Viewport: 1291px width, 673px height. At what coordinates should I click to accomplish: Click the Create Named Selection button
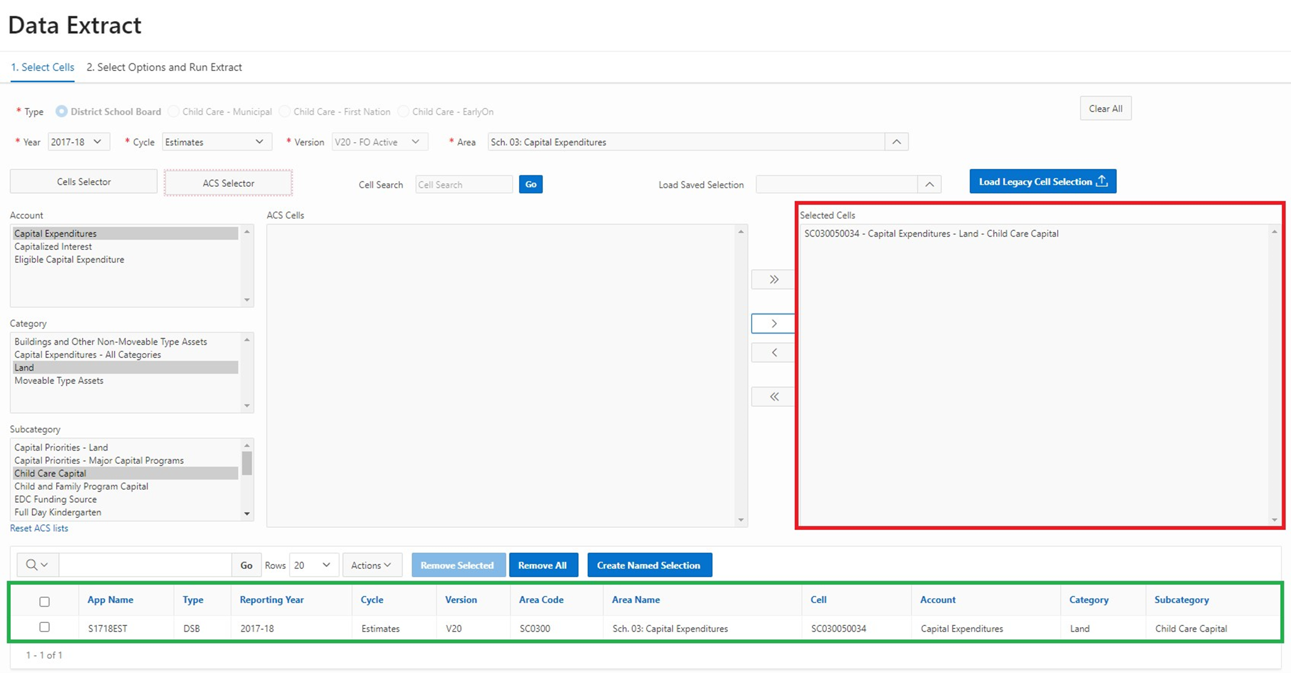(x=649, y=565)
